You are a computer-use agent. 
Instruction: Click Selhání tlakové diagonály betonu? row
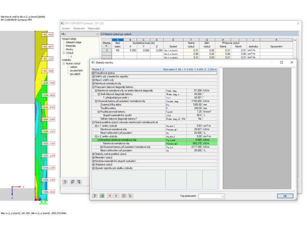(x=154, y=119)
